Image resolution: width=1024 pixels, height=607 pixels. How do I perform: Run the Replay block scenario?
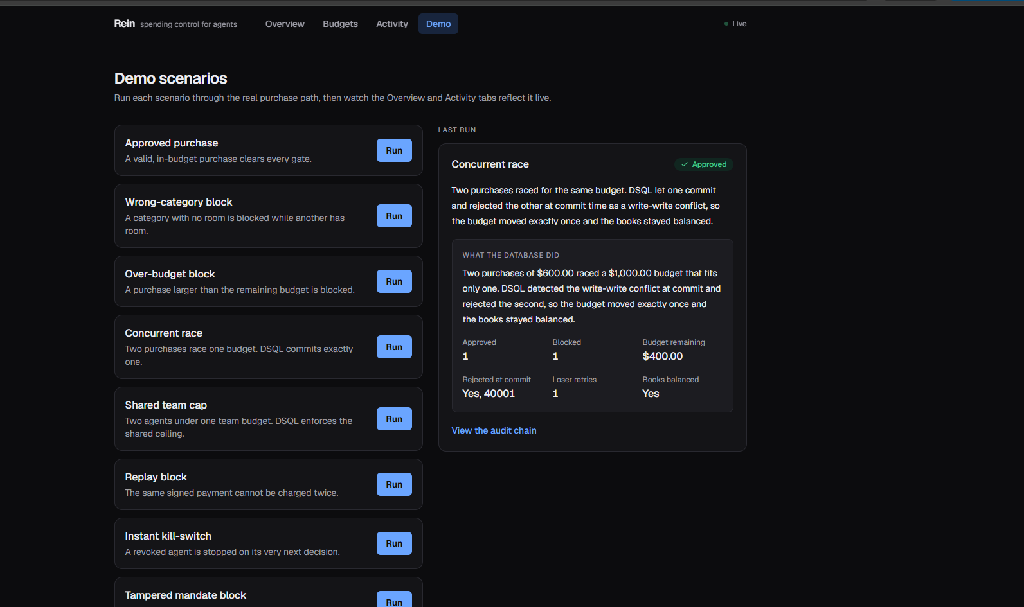(394, 484)
